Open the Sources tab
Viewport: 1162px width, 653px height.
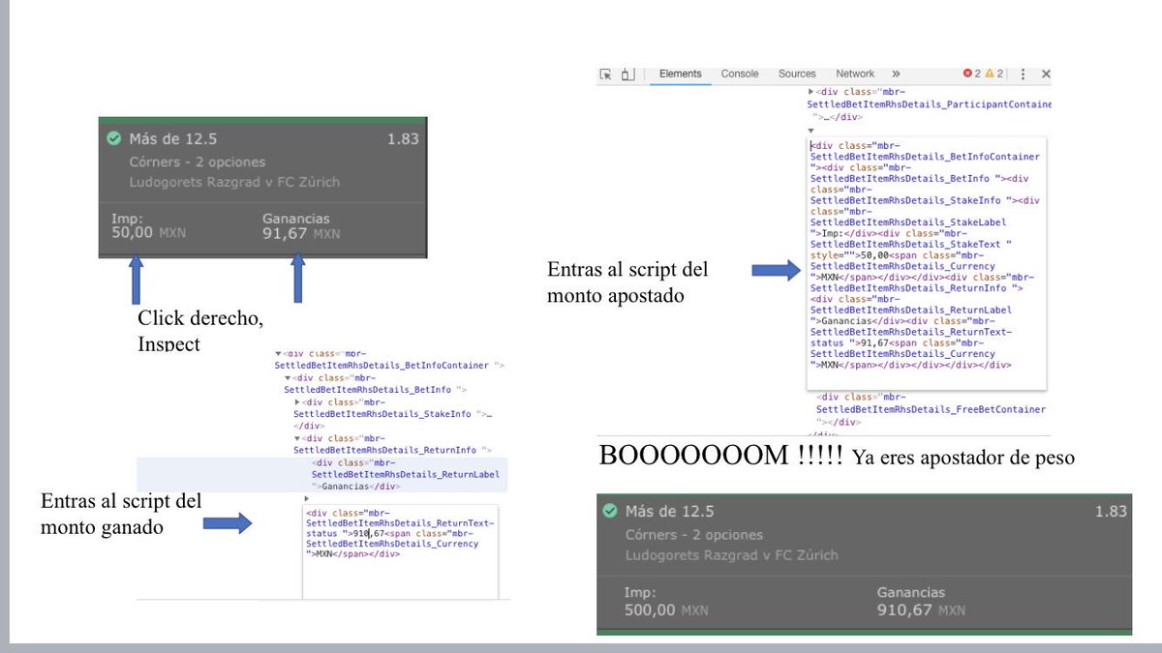point(797,74)
